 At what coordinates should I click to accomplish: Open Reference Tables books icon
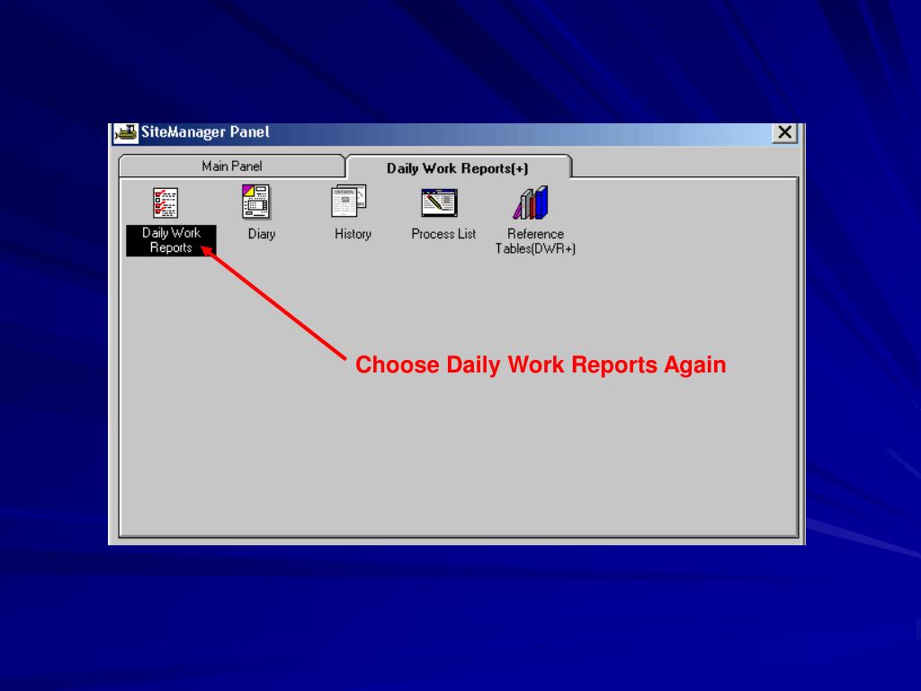(x=531, y=202)
